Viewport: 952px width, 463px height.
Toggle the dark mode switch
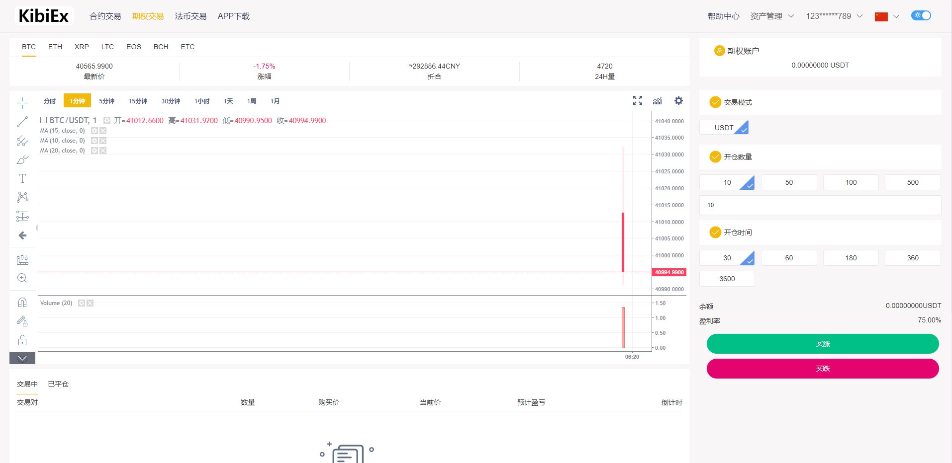(x=921, y=15)
